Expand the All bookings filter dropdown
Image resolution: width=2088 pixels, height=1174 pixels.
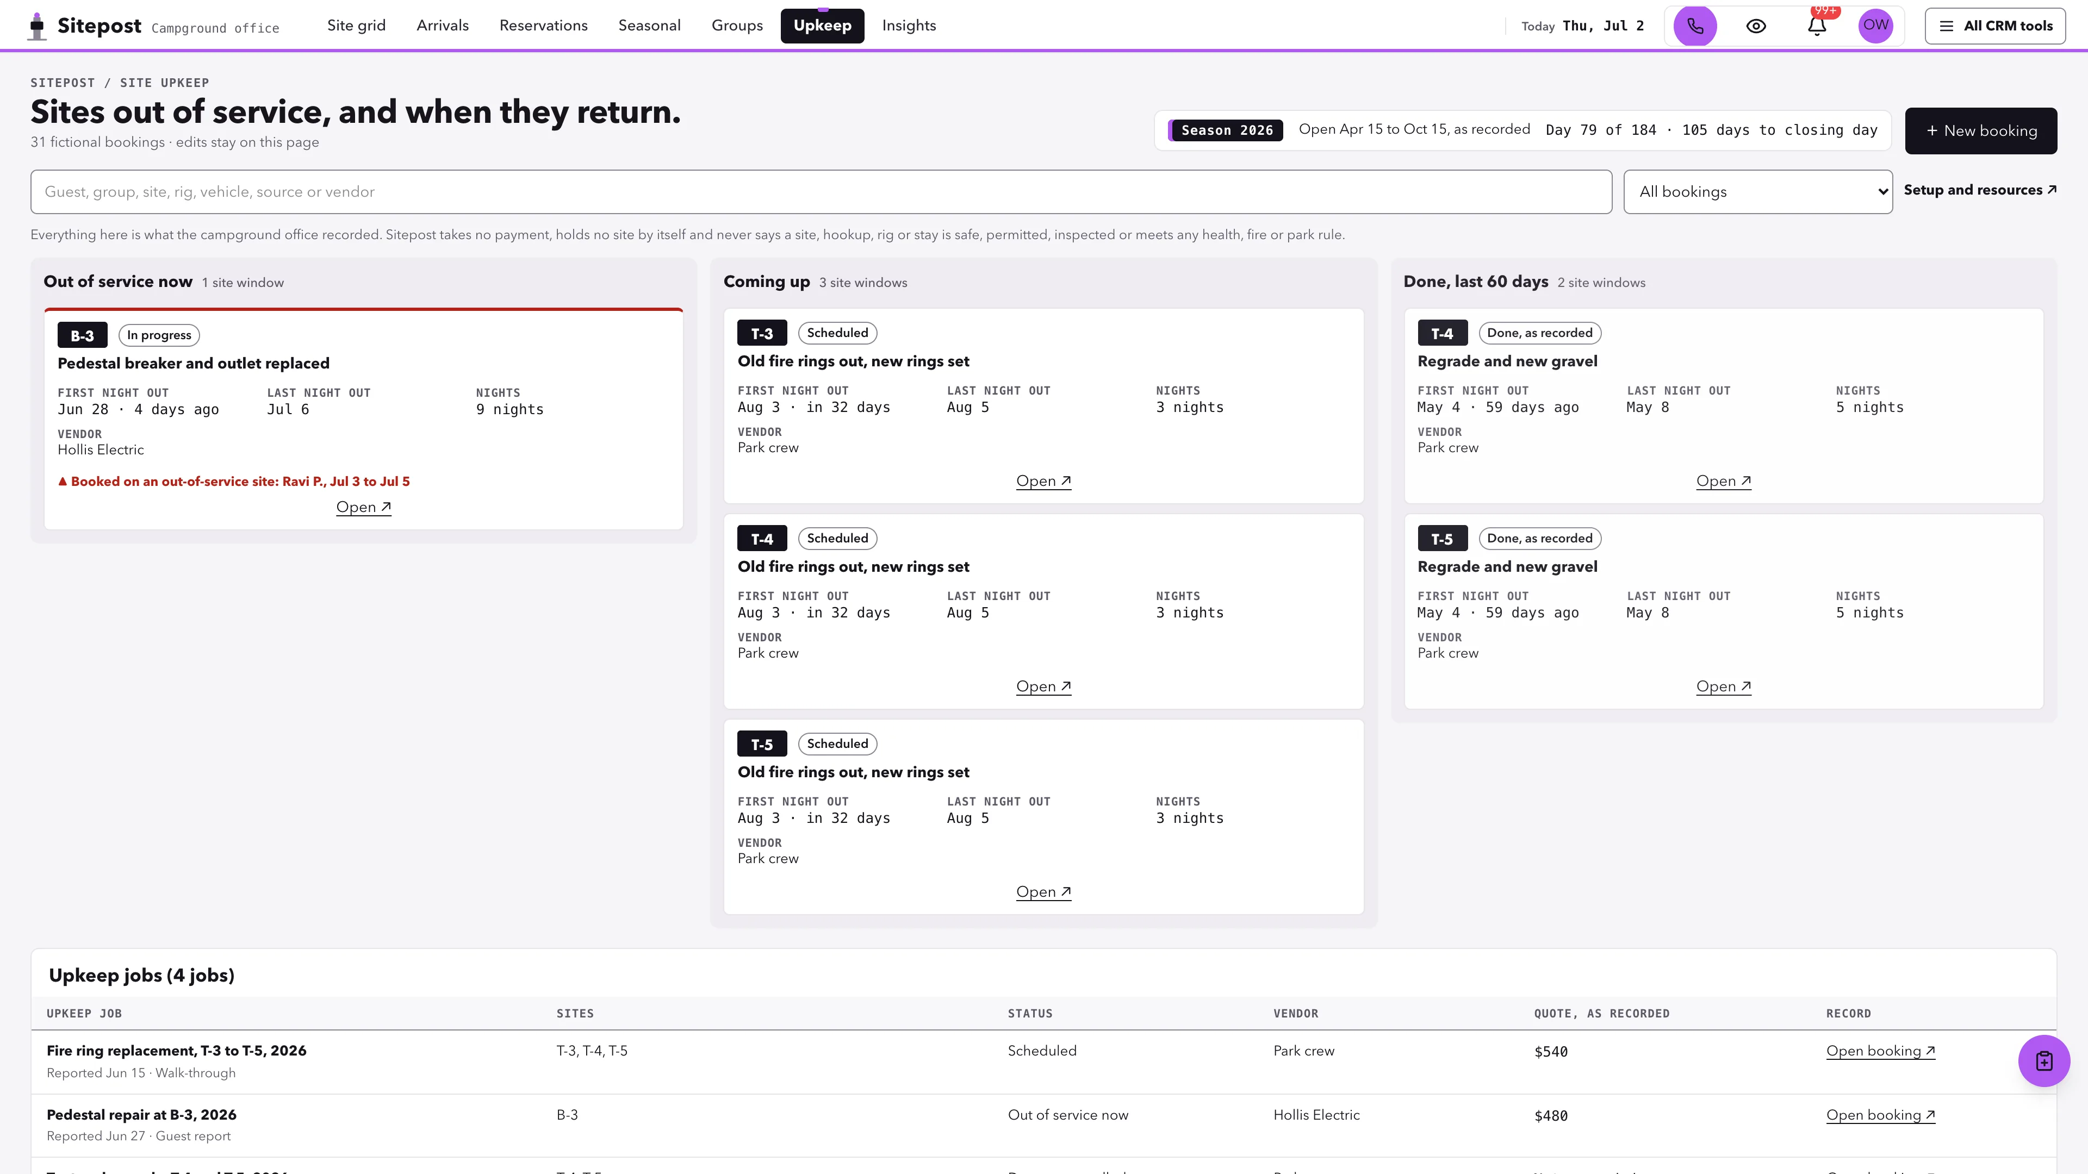pos(1758,192)
